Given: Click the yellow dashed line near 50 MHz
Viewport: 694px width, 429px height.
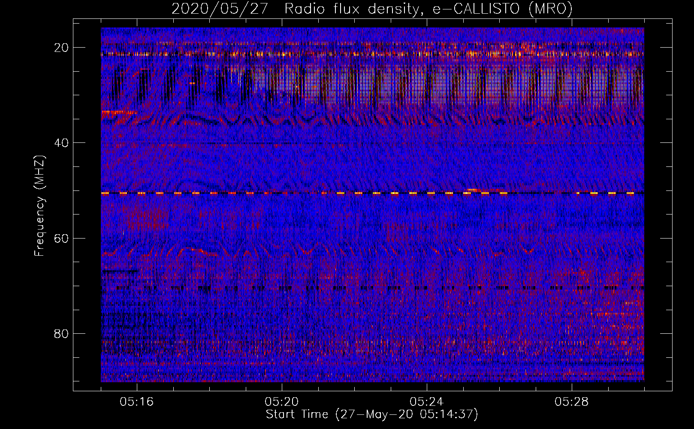Looking at the screenshot, I should (x=372, y=193).
